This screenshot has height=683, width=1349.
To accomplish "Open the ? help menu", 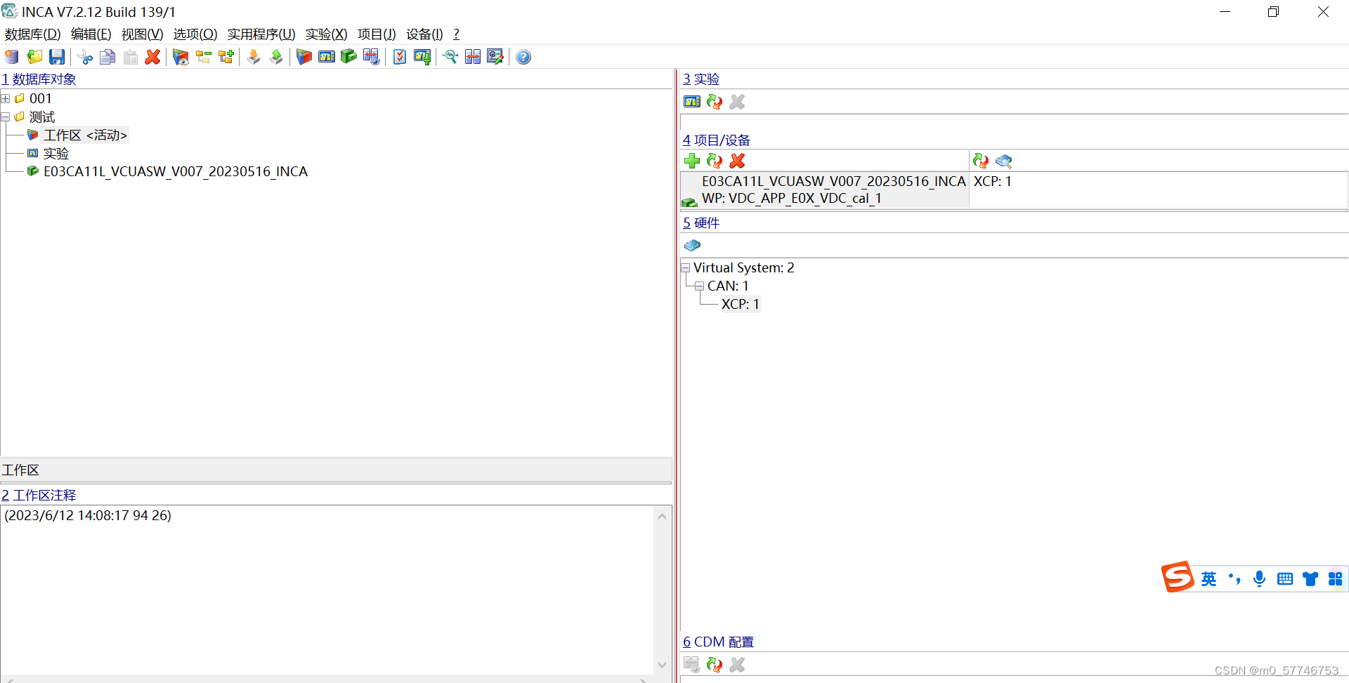I will (x=456, y=34).
